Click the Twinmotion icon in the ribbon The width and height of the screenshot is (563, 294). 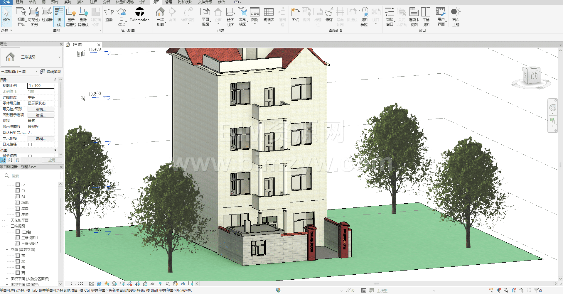click(x=139, y=12)
